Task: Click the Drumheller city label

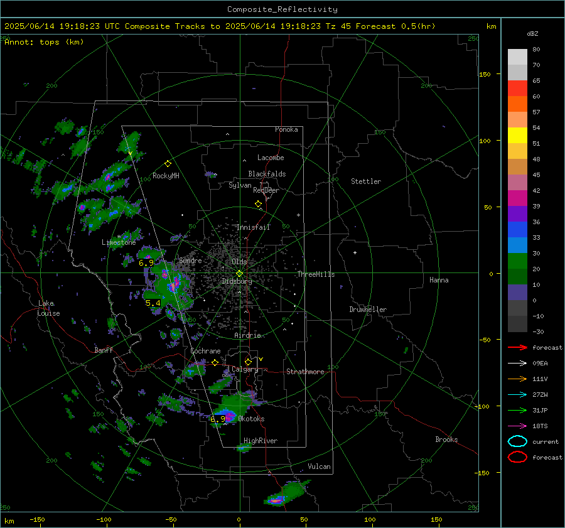Action: [x=367, y=310]
